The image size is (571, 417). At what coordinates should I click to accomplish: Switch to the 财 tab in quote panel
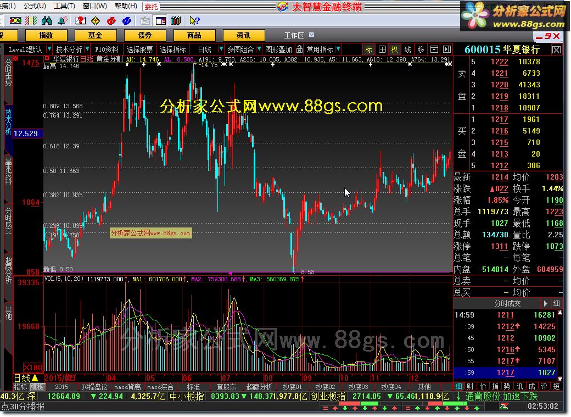[x=470, y=386]
